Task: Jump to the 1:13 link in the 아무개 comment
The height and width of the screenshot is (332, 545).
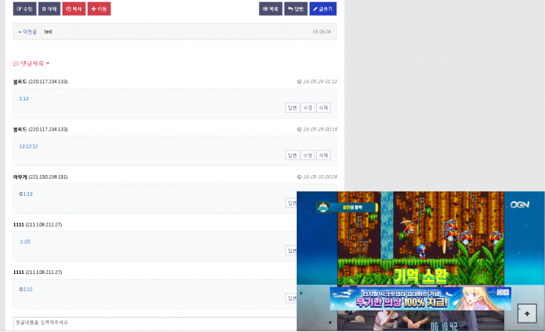Action: pos(28,194)
